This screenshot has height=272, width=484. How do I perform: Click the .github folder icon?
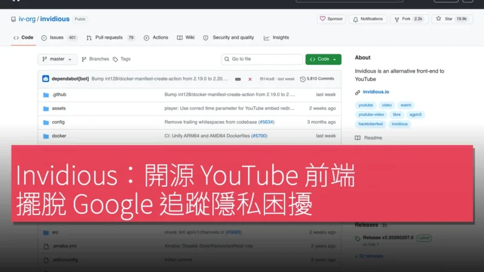coord(46,95)
